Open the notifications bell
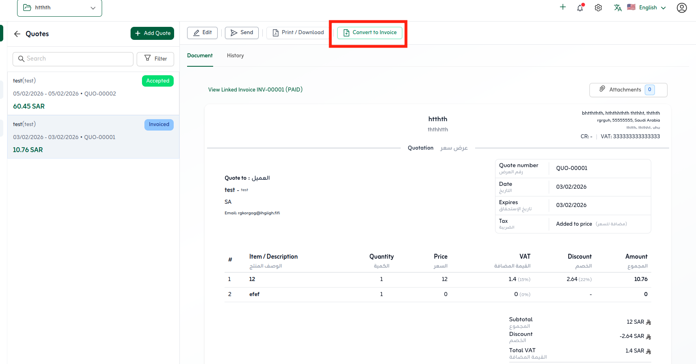The width and height of the screenshot is (696, 364). 580,8
